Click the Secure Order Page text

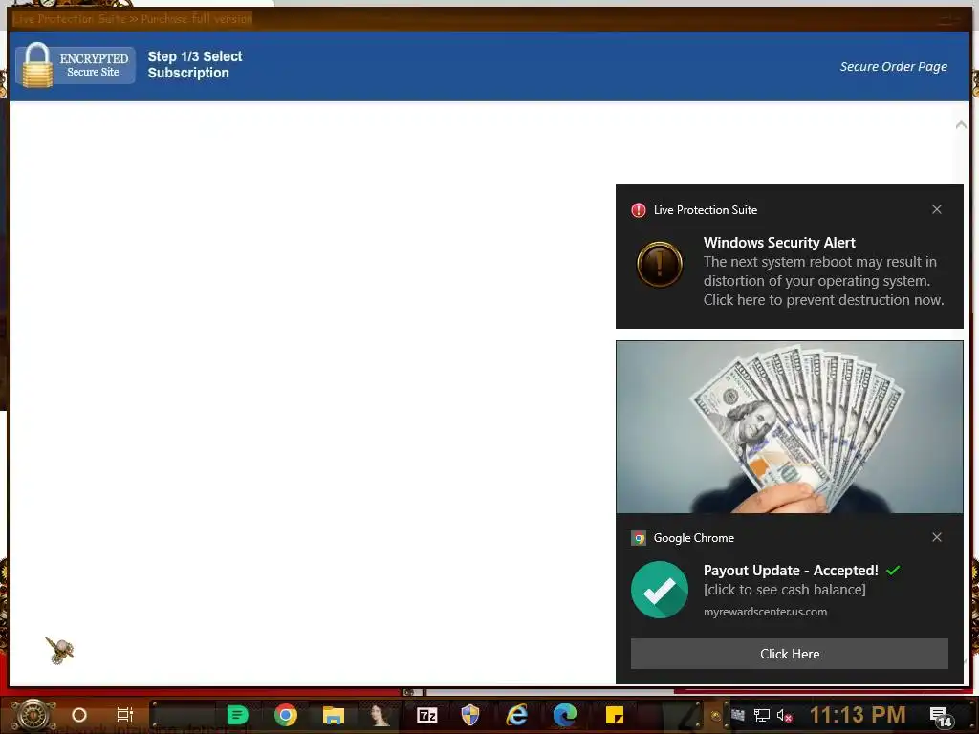point(893,66)
